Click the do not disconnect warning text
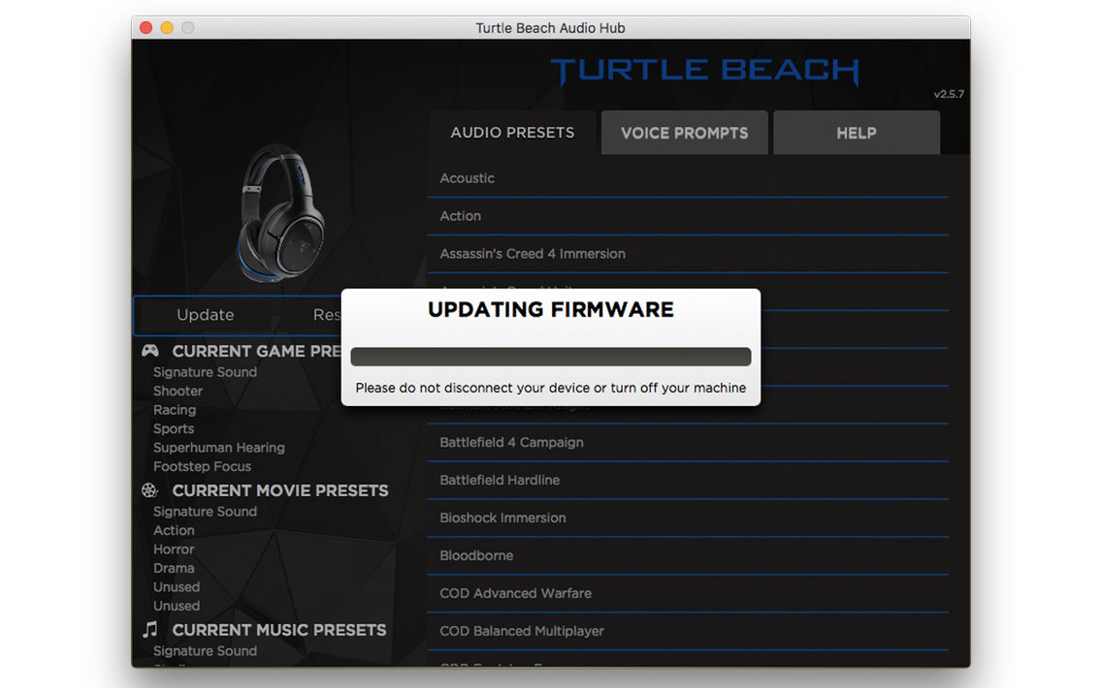Screen dimensions: 1102x688 (x=551, y=388)
